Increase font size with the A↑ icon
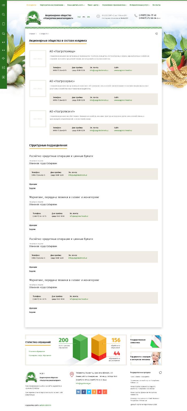The height and width of the screenshot is (411, 187). click(x=3, y=42)
